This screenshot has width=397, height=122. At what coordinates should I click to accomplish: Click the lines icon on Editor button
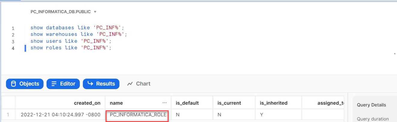[54, 84]
